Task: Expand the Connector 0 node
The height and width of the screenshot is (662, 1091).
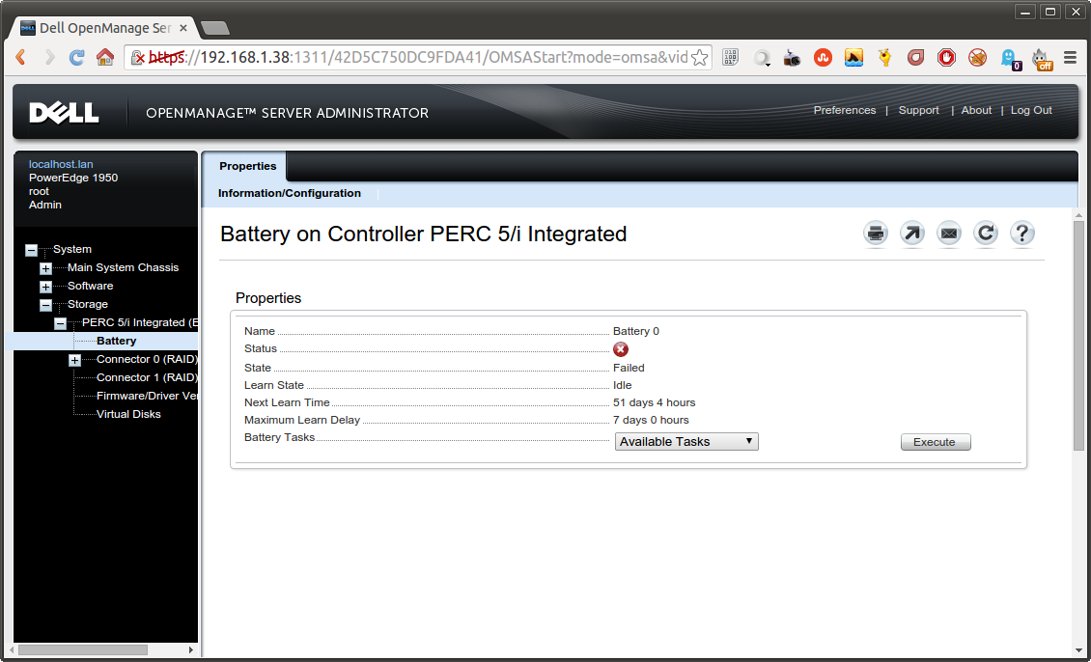Action: pyautogui.click(x=74, y=360)
